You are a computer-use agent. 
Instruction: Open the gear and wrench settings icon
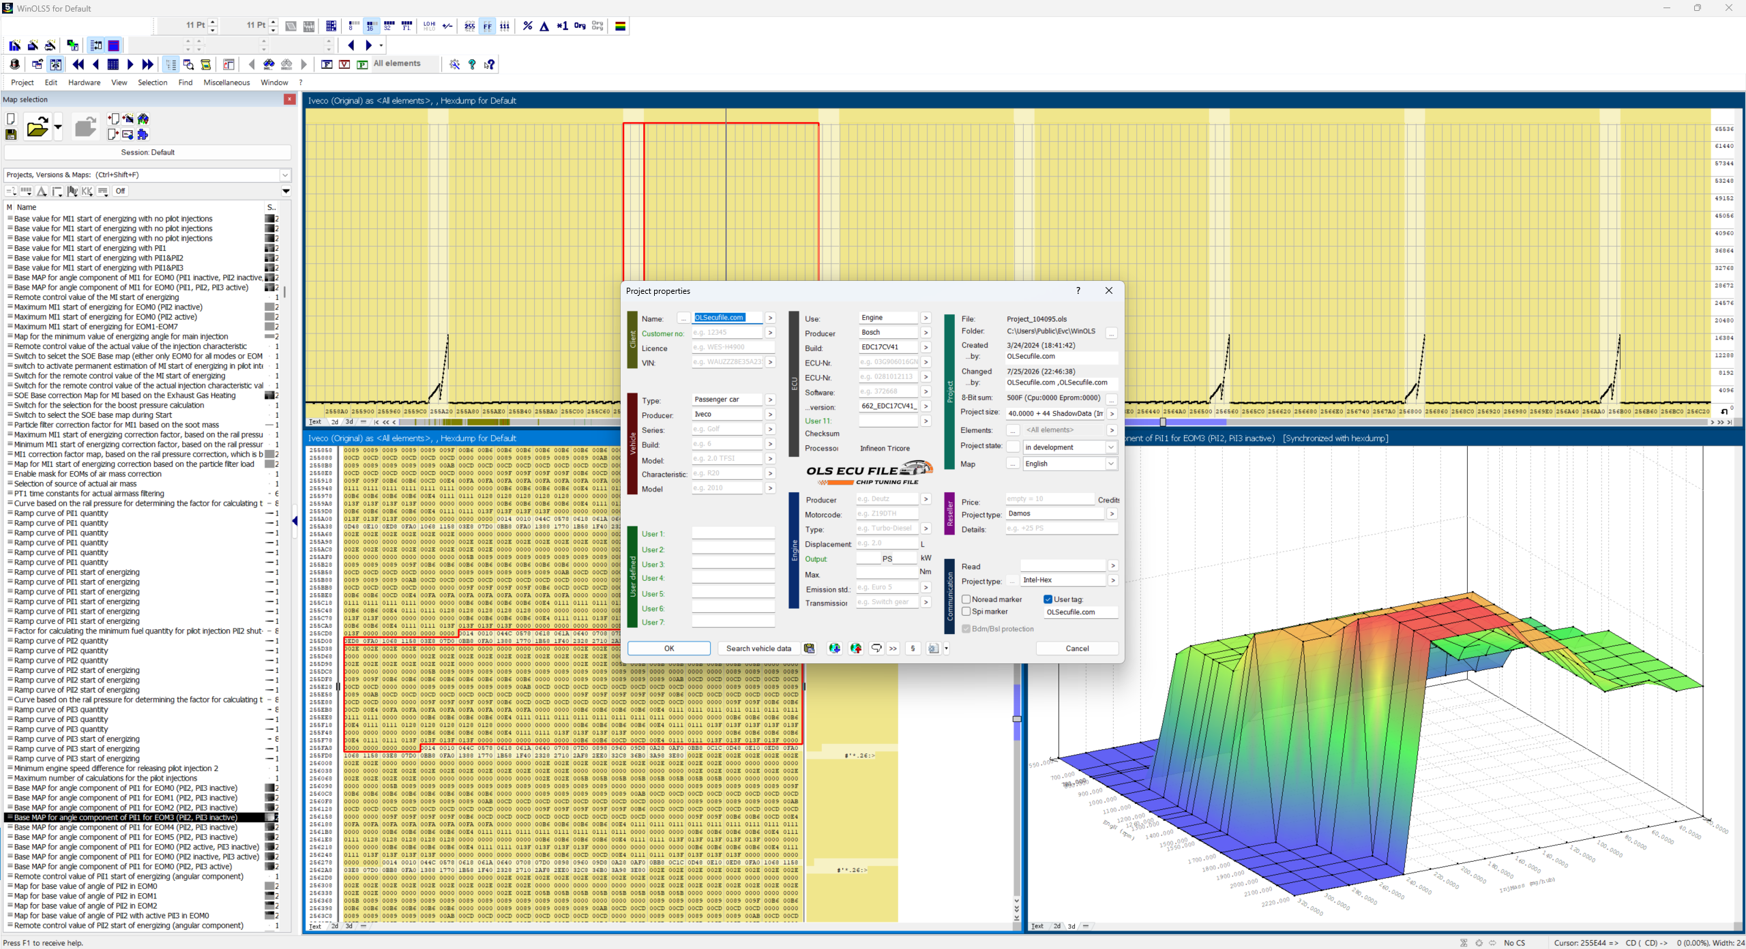tap(454, 64)
